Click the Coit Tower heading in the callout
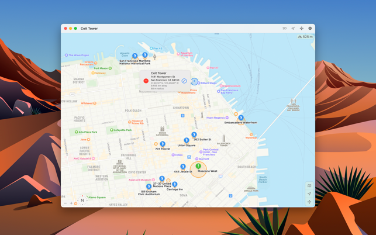Screen dimensions: 376x235 158,73
